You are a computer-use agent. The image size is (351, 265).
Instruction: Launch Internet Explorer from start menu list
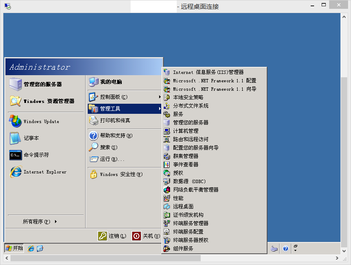pyautogui.click(x=45, y=172)
